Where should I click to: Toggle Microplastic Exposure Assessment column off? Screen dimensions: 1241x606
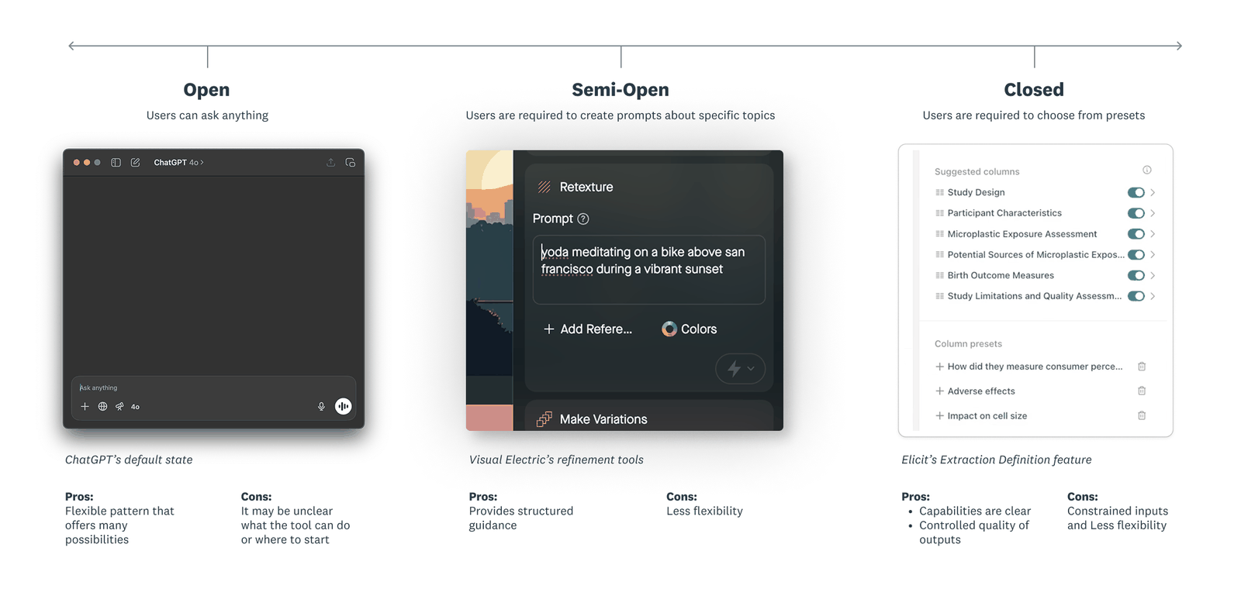1136,234
